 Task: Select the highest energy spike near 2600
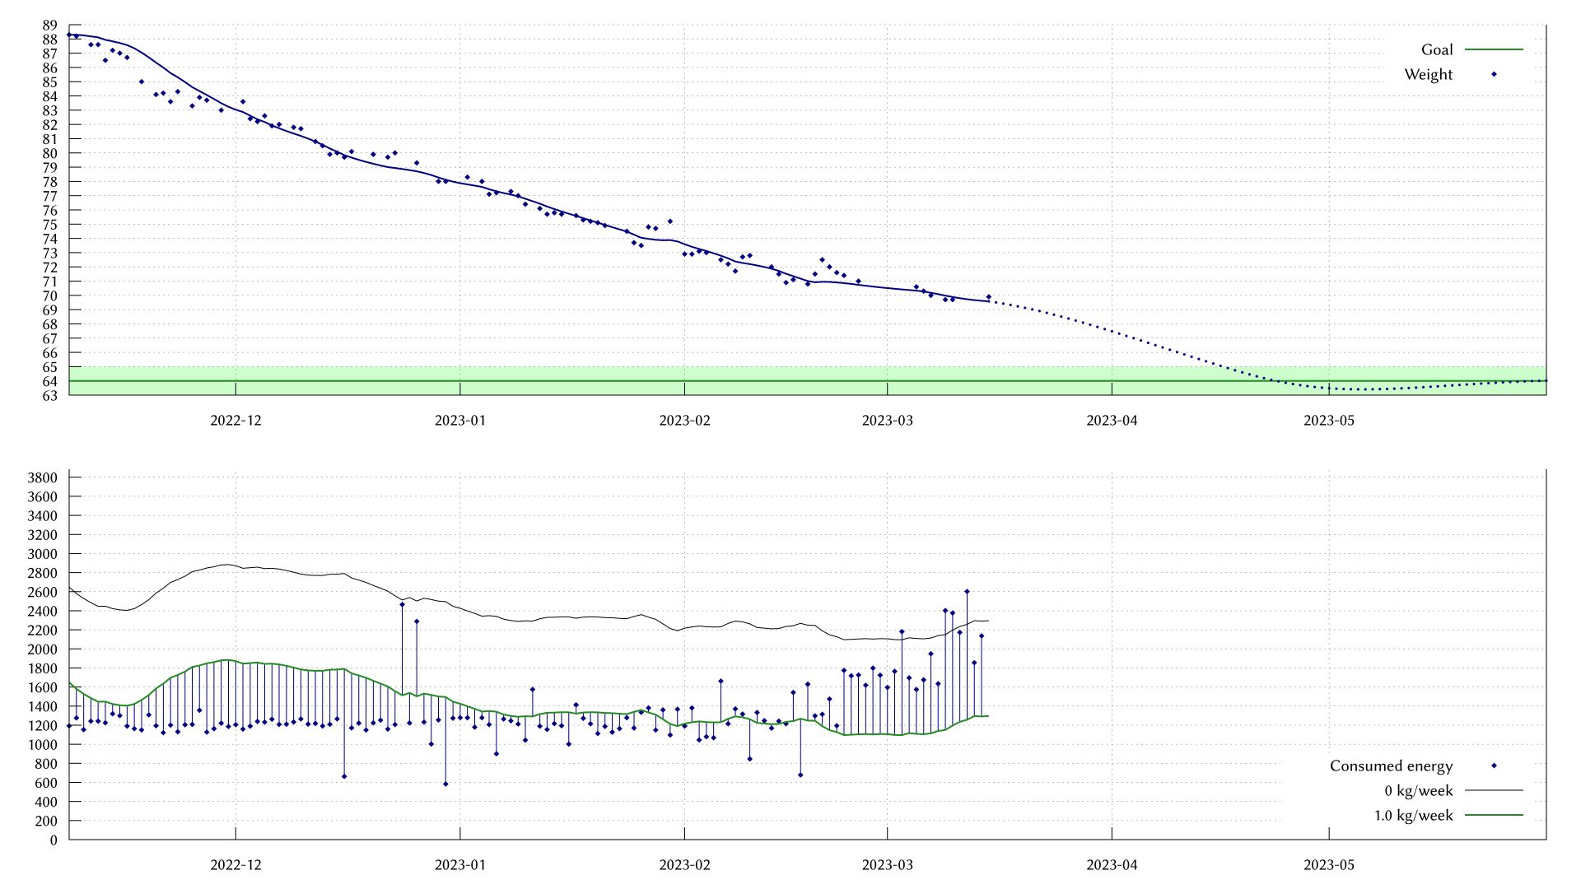[x=968, y=591]
